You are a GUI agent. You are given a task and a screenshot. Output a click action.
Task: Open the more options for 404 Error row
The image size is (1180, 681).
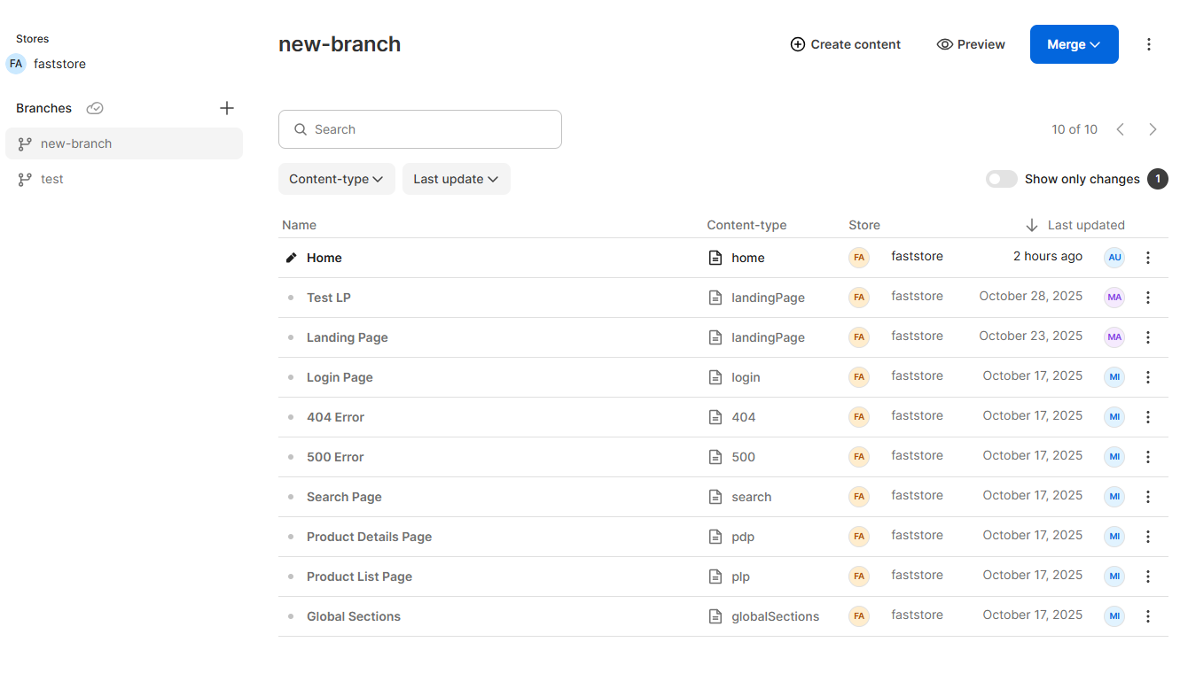tap(1148, 417)
